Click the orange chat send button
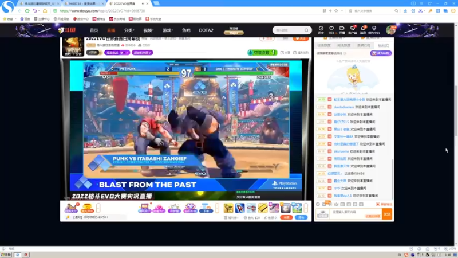The width and height of the screenshot is (458, 258). click(387, 214)
